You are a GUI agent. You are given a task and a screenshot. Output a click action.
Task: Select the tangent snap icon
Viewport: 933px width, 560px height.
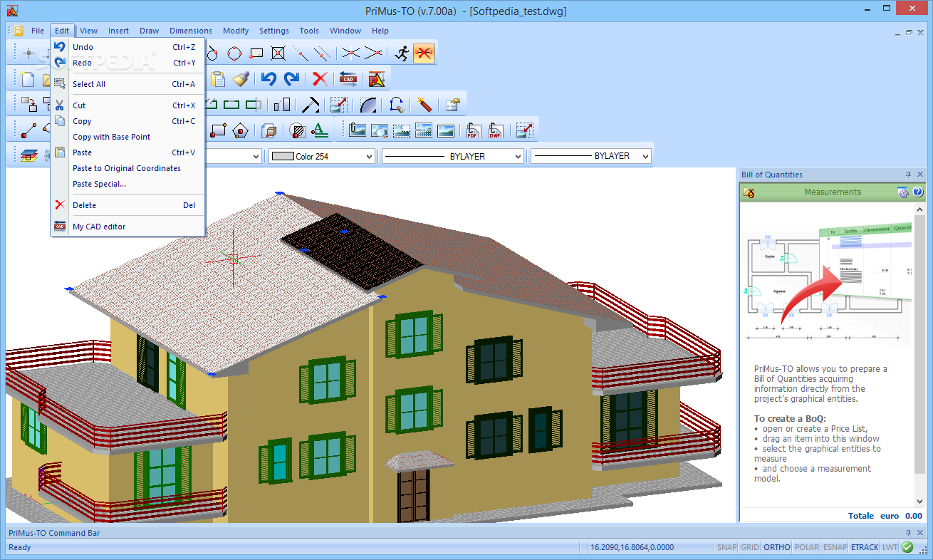[x=213, y=53]
